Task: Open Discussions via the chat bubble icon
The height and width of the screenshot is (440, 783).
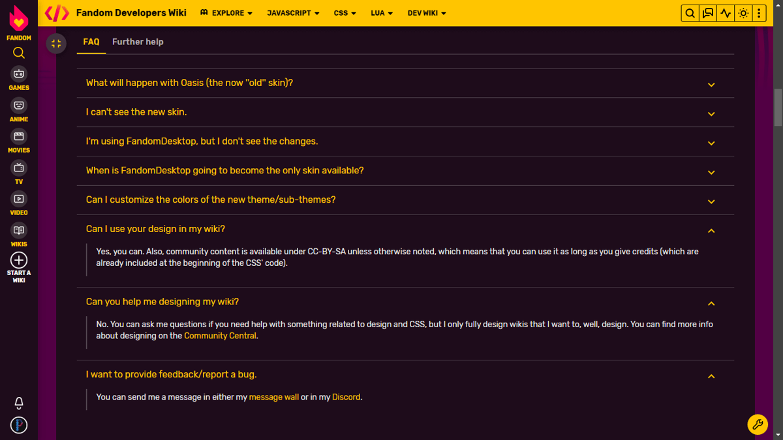Action: [x=707, y=12]
